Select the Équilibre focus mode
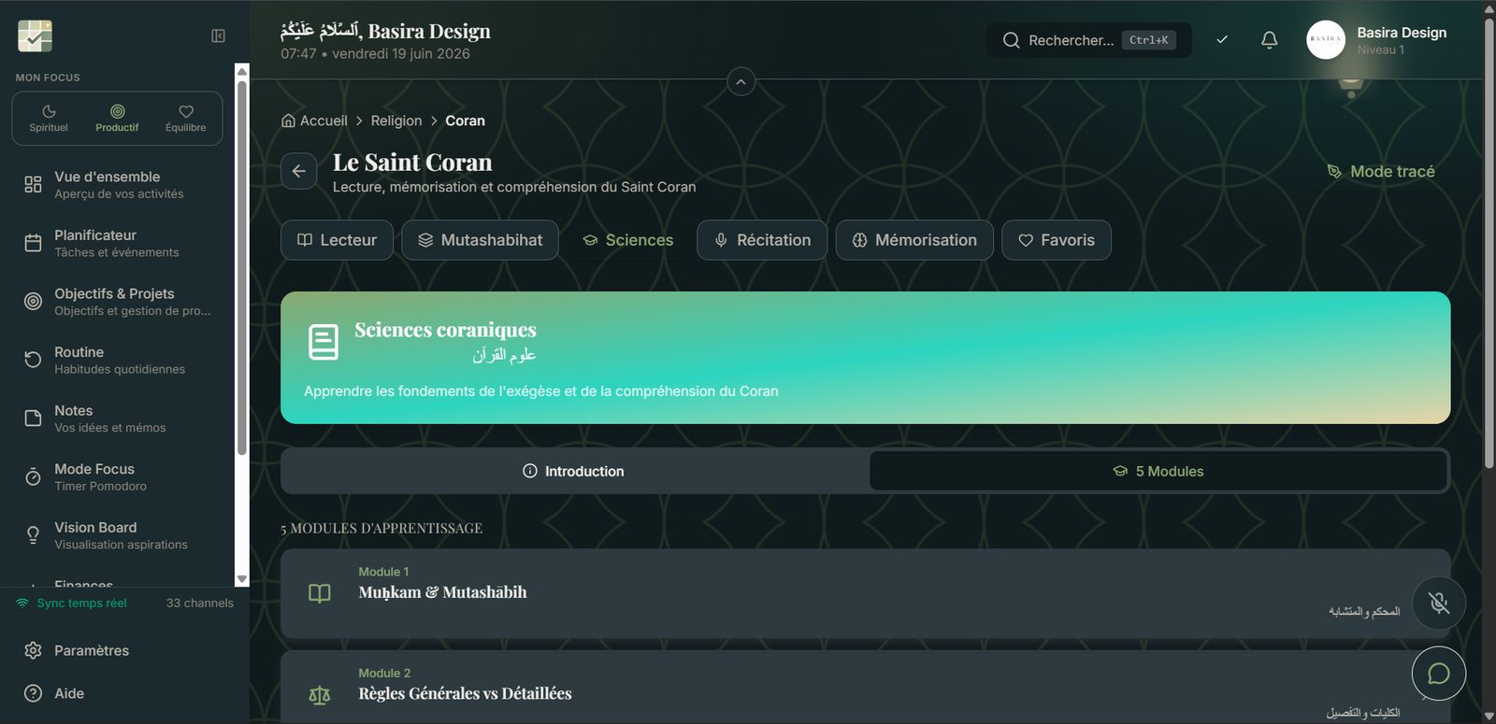Viewport: 1496px width, 724px height. pos(185,119)
